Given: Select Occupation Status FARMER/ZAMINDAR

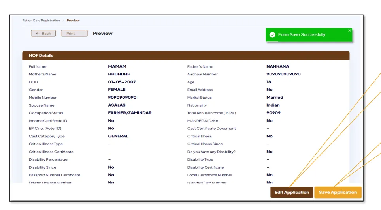Looking at the screenshot, I should pyautogui.click(x=130, y=113).
